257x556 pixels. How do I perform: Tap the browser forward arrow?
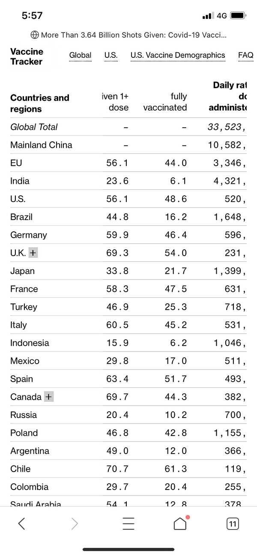[x=75, y=523]
